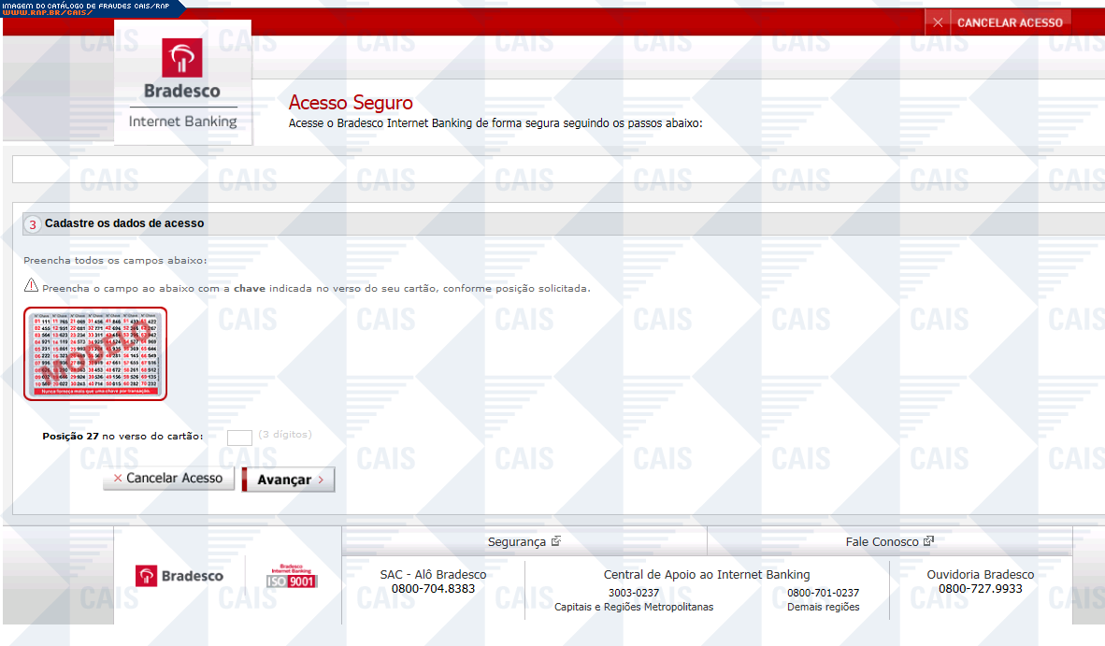This screenshot has width=1105, height=646.
Task: Click the gray Cancelar Acesso button near Avançar
Action: (x=168, y=479)
